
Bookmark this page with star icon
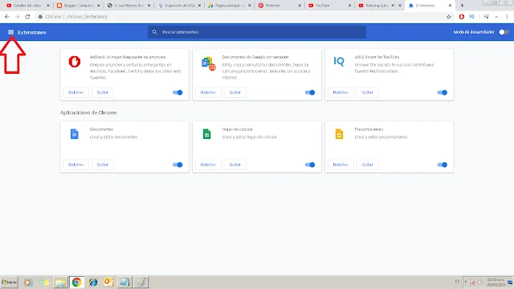[x=449, y=17]
